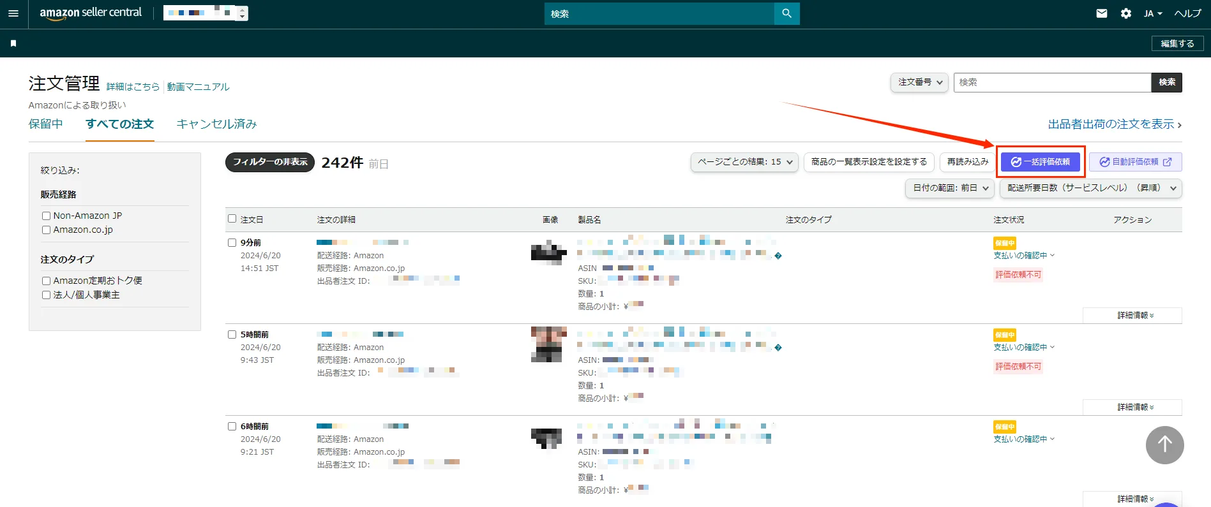This screenshot has height=507, width=1211.
Task: Click the 自動評価依頼 button
Action: [x=1135, y=162]
